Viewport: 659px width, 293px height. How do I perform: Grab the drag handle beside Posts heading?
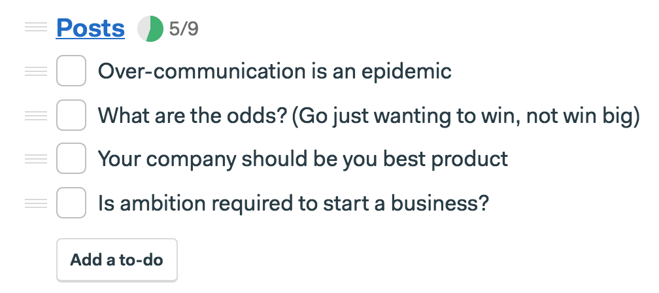pyautogui.click(x=36, y=27)
